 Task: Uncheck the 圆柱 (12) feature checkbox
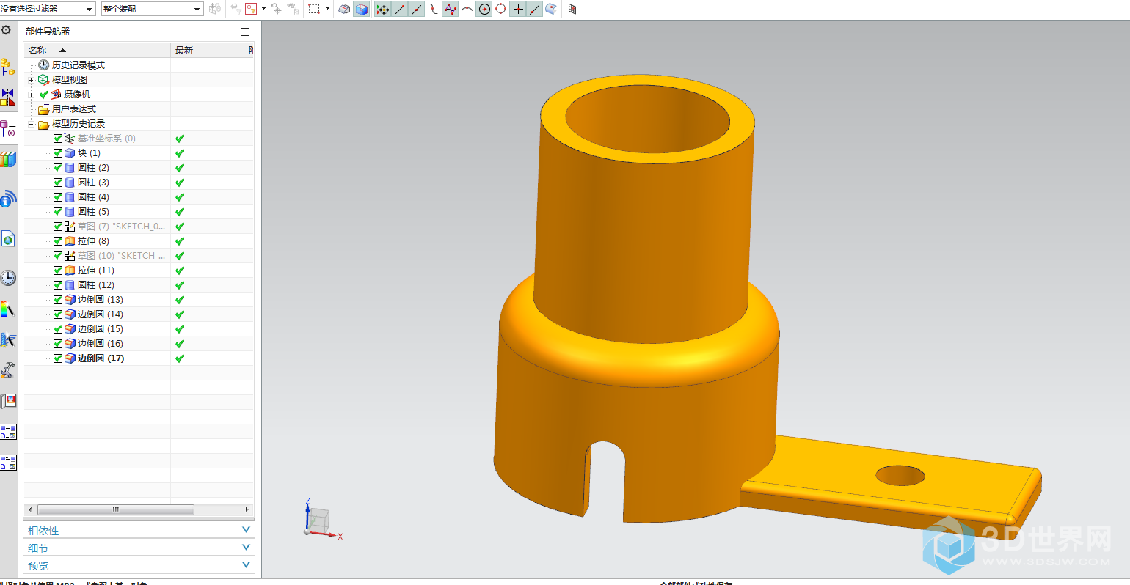58,285
